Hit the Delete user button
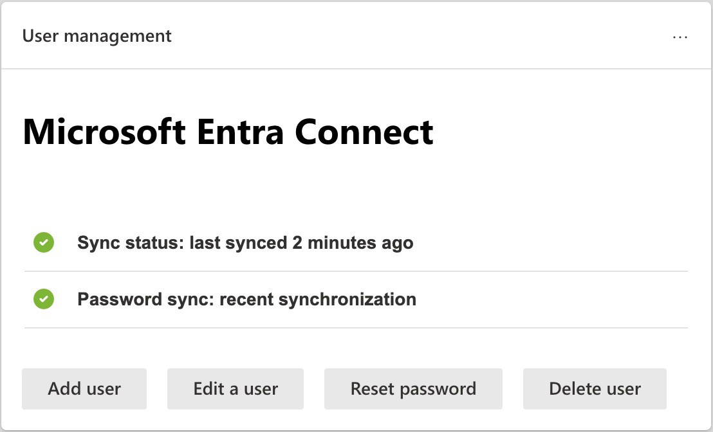The width and height of the screenshot is (713, 432). click(595, 389)
